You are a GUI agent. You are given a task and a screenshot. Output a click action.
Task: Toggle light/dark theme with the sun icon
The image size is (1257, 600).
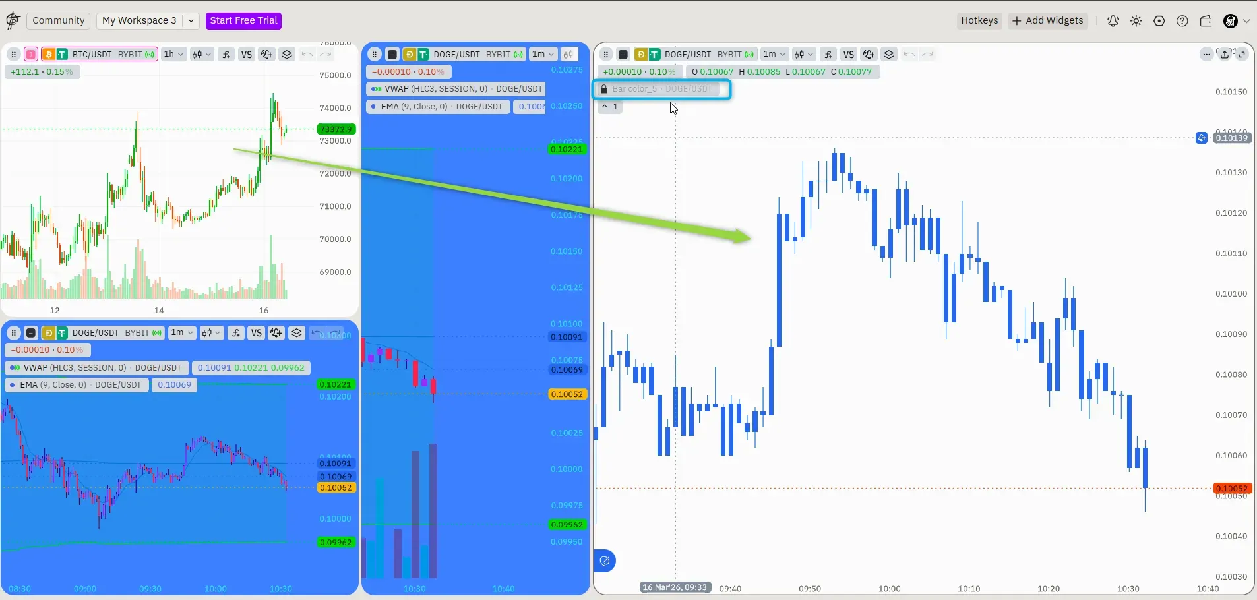(x=1136, y=21)
